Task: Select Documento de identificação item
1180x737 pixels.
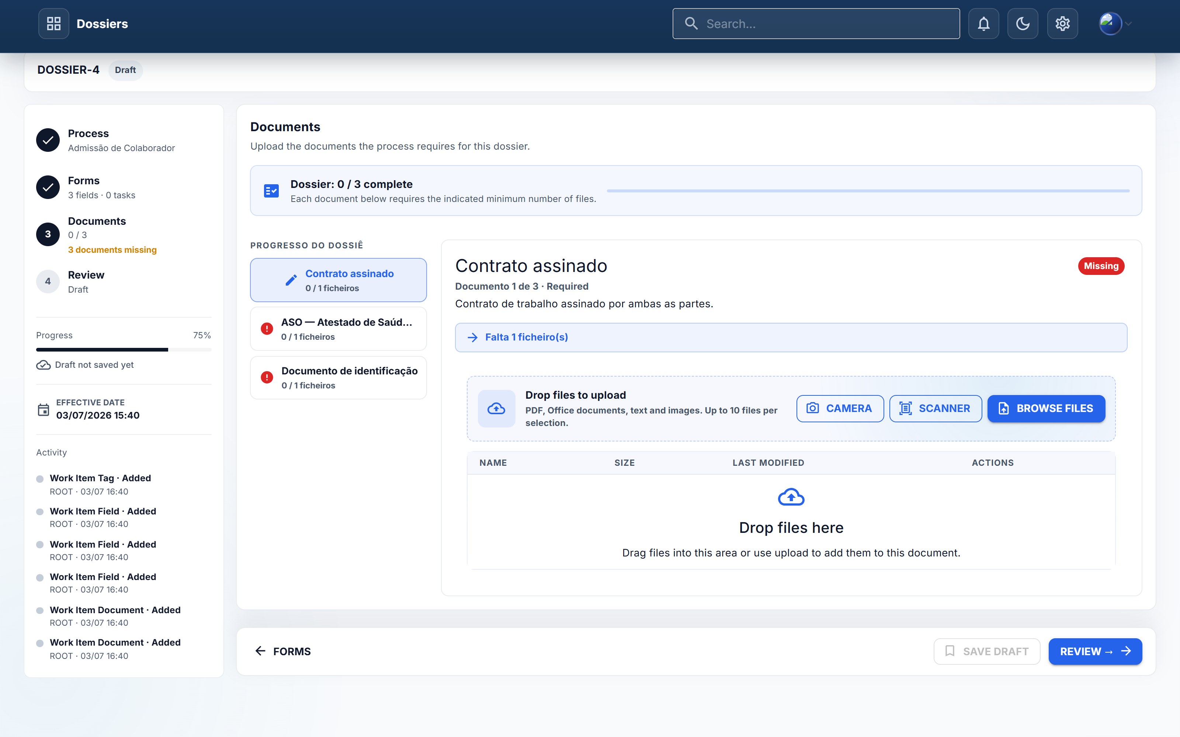Action: (x=339, y=378)
